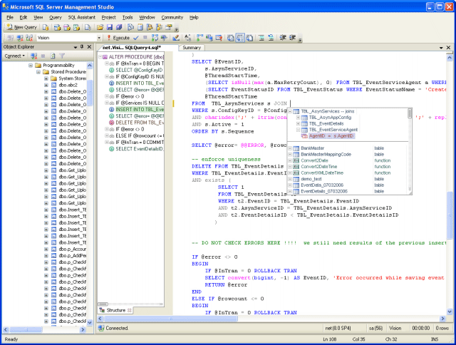This screenshot has width=456, height=345.
Task: Open a new Database Engine Query
Action: click(x=46, y=27)
